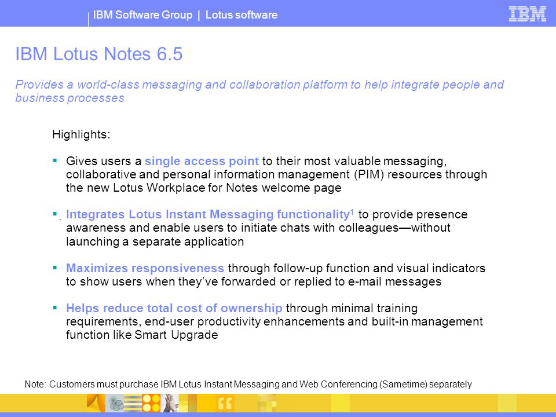Screen dimensions: 556x417
Task: Click "Helps reduce total cost of ownership" phrase
Action: pyautogui.click(x=174, y=308)
